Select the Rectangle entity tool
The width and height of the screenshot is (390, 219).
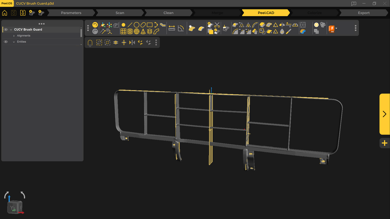(150, 25)
